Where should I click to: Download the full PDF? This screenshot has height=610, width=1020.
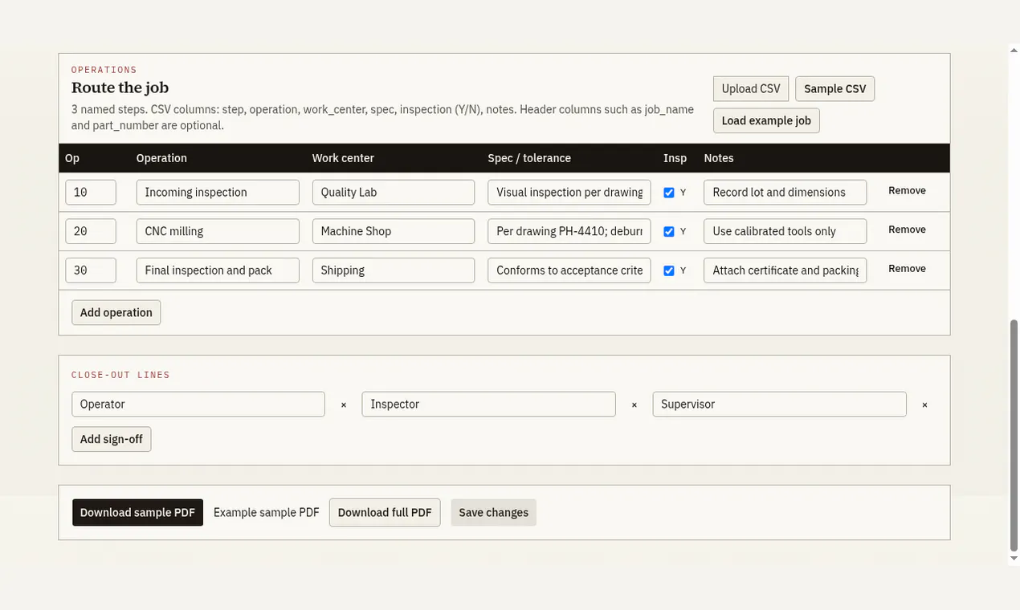(x=385, y=513)
